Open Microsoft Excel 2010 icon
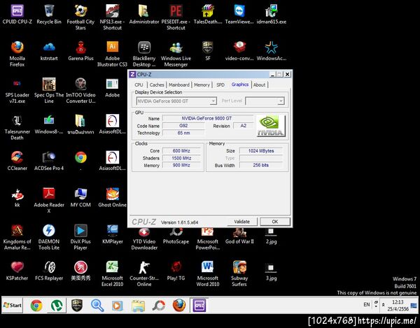 tap(112, 273)
